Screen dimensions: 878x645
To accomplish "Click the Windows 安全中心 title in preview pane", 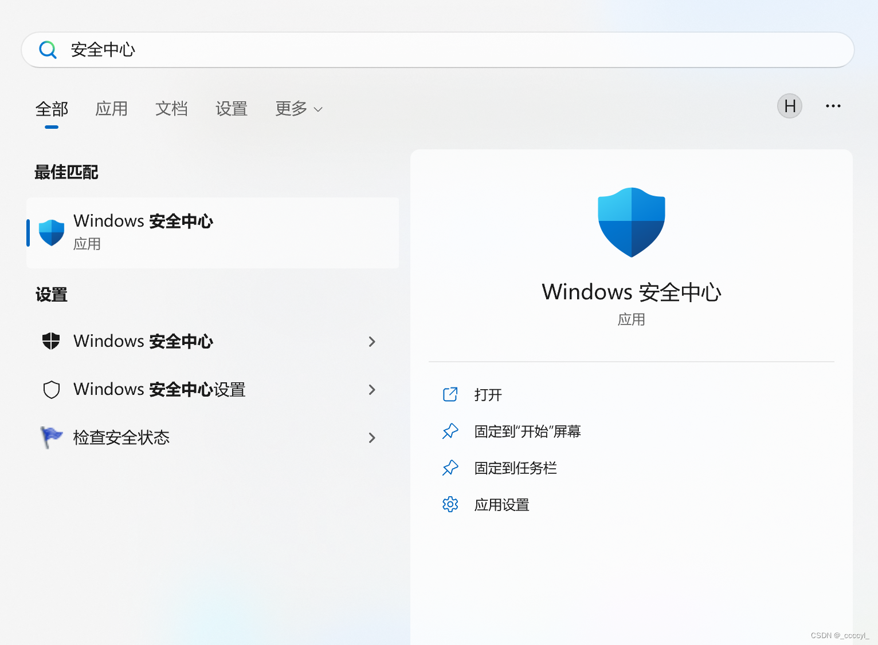I will (632, 292).
